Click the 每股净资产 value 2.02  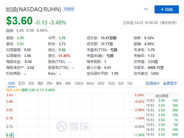coord(31,68)
